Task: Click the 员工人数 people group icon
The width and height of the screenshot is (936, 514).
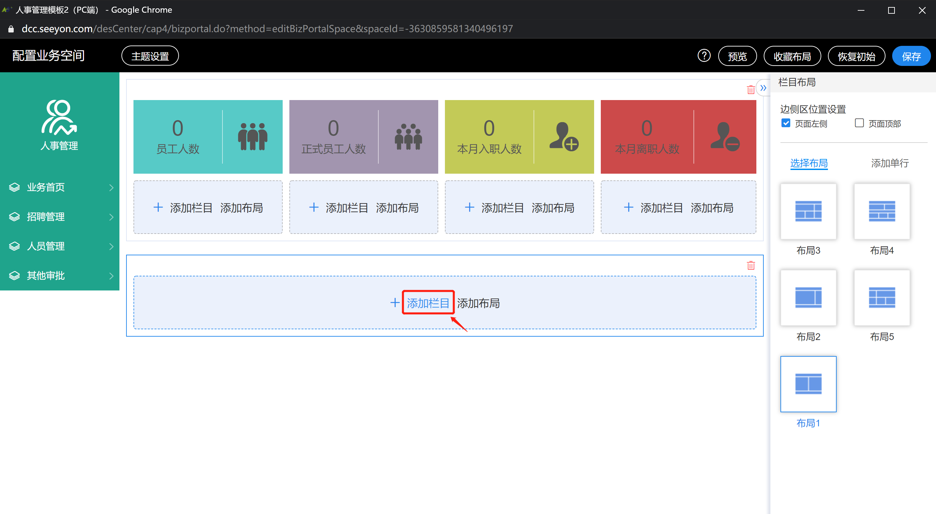Action: (x=253, y=136)
